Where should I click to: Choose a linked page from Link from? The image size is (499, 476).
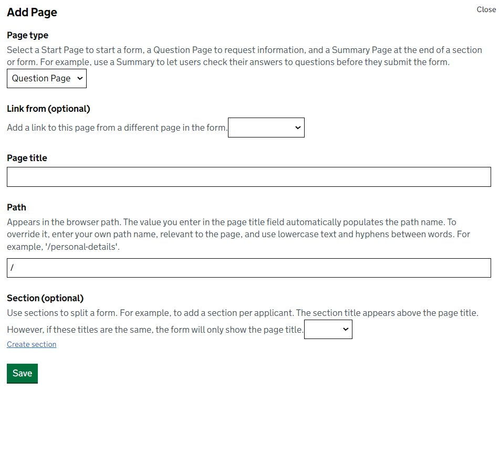point(266,127)
